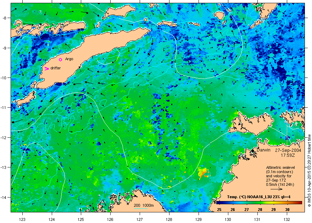
Task: Click the 'drifter' label text
Action: (56, 68)
